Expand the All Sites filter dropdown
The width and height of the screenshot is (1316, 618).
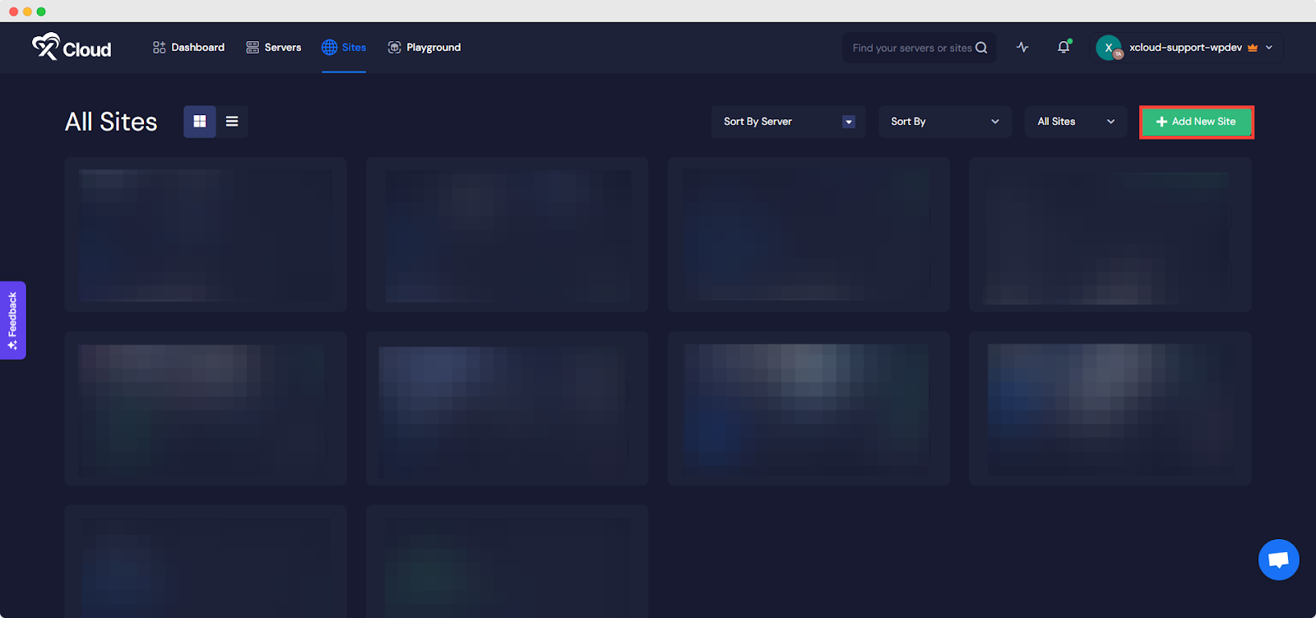[x=1075, y=121]
